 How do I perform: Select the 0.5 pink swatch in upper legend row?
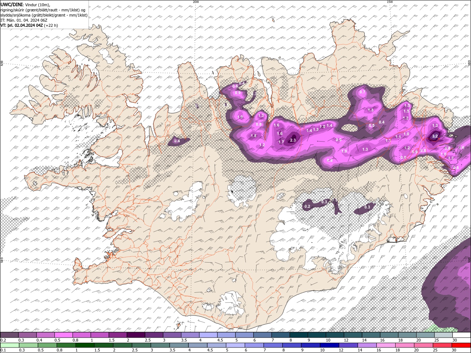63,335
